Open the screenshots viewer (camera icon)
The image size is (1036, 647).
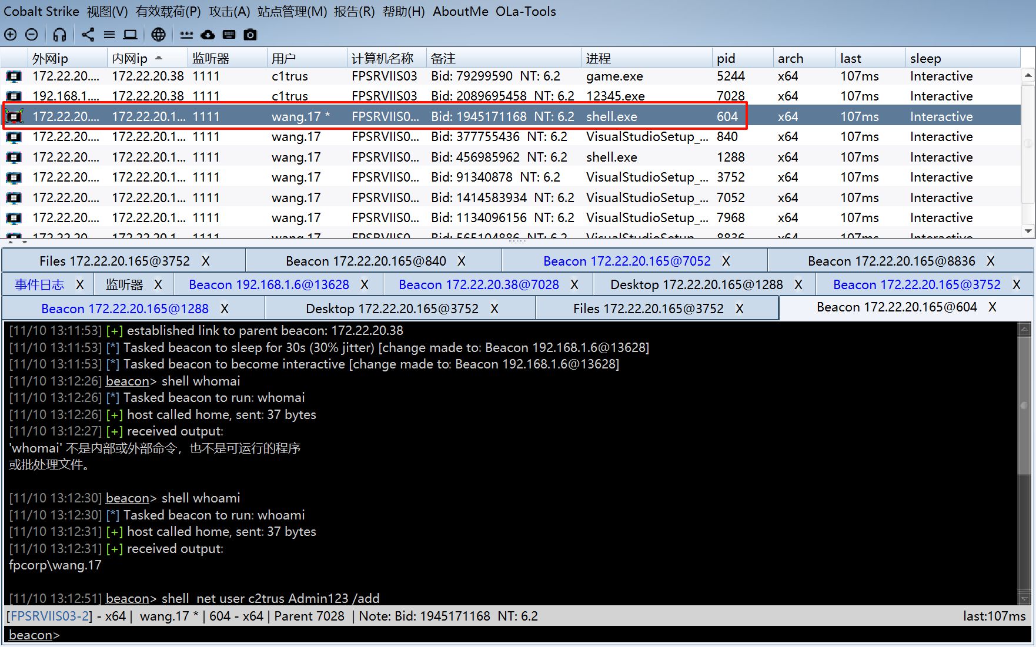[250, 35]
